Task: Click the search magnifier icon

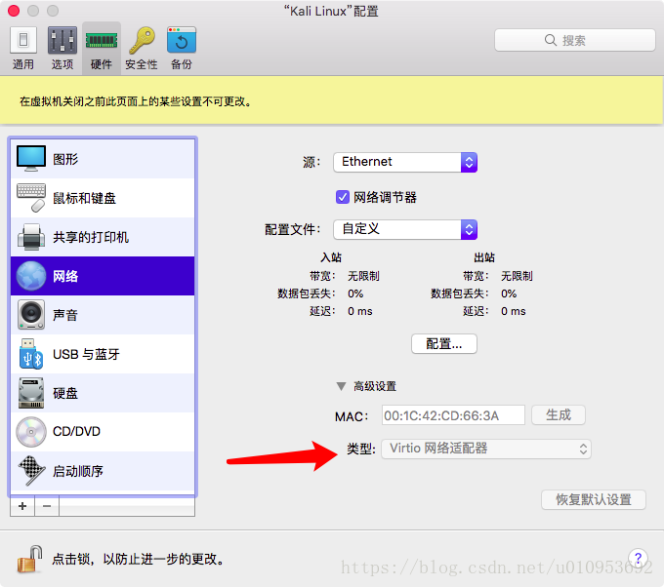Action: tap(550, 40)
